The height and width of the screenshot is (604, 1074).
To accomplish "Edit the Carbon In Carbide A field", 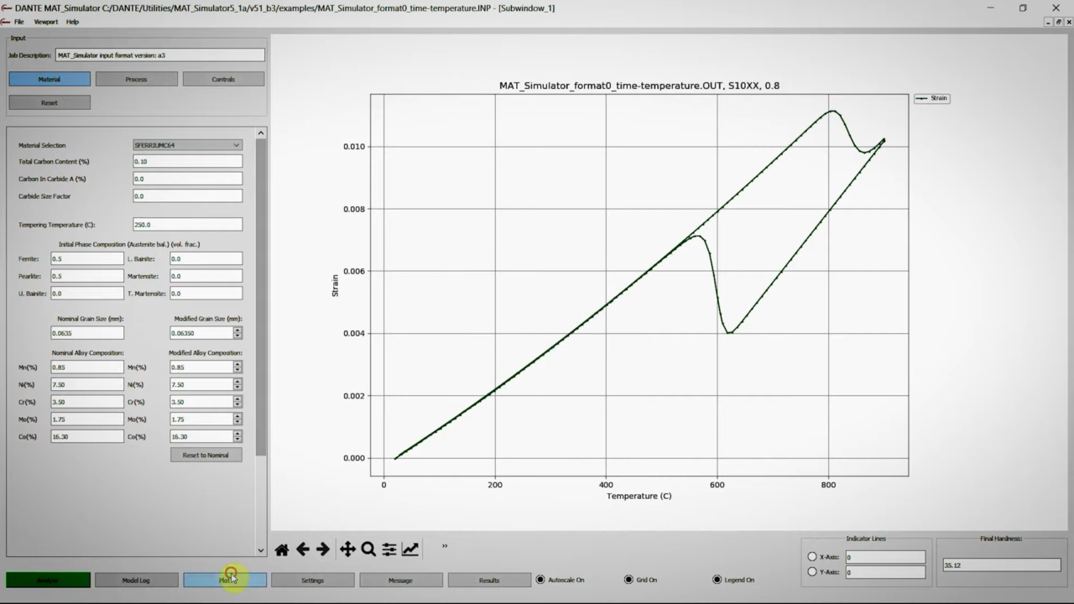I will pos(187,179).
